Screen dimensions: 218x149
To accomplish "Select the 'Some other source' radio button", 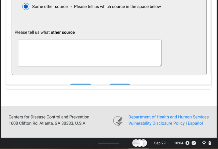I will coord(26,6).
